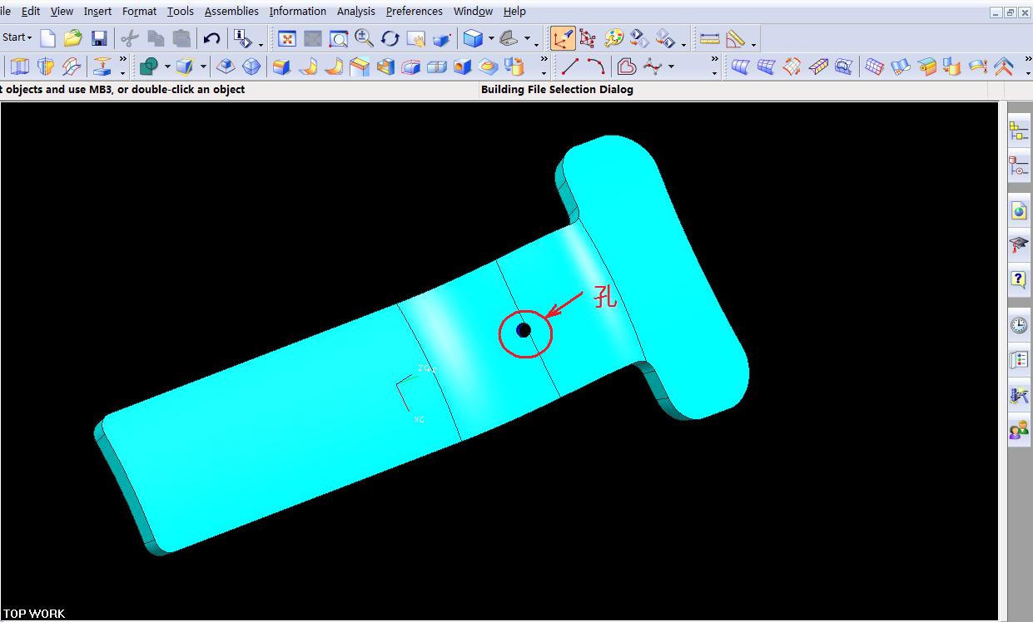Open the Information menu
This screenshot has width=1033, height=622.
point(297,11)
